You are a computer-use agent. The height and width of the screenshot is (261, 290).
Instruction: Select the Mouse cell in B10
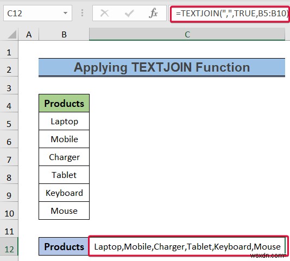pyautogui.click(x=64, y=211)
